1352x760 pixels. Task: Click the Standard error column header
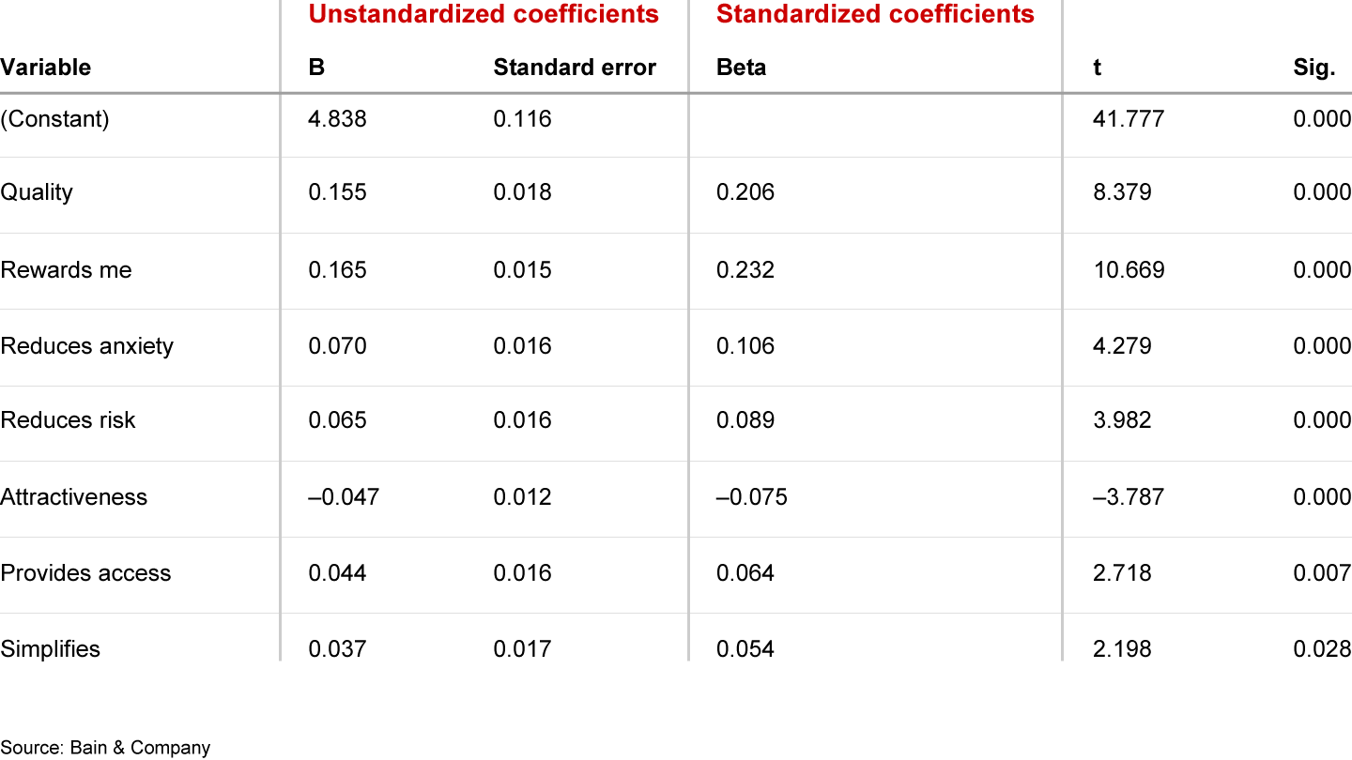(x=575, y=68)
